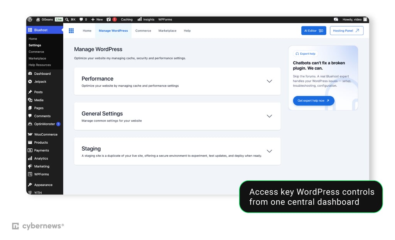
Task: Click the user avatar next to Howdy, video
Action: [365, 19]
